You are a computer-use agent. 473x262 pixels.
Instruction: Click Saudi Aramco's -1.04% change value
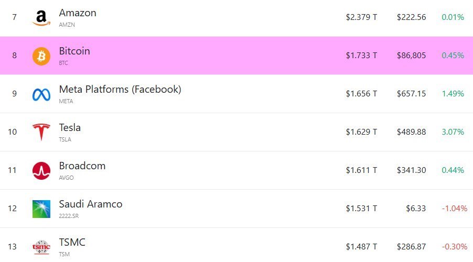(454, 208)
